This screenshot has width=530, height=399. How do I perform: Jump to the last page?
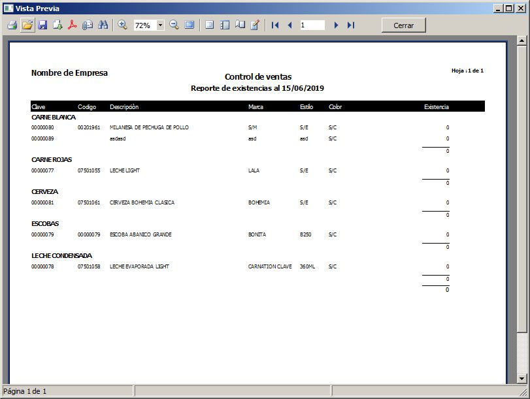(x=351, y=25)
